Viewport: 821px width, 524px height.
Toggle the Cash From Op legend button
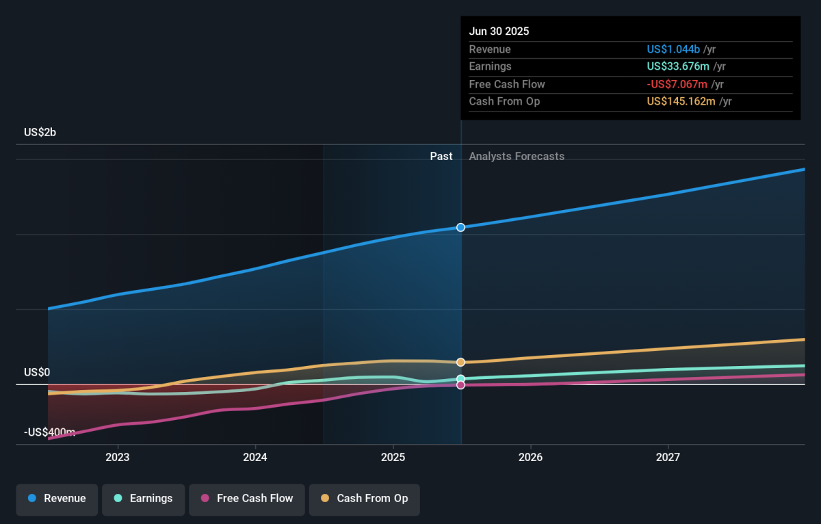[365, 499]
